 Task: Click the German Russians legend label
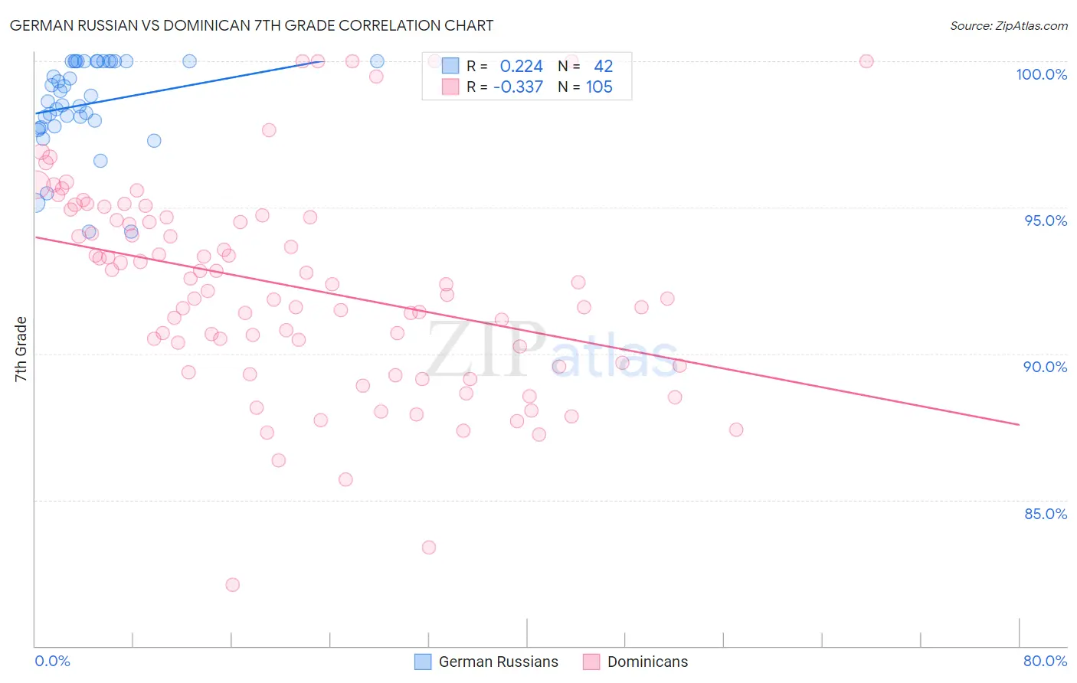pos(499,662)
